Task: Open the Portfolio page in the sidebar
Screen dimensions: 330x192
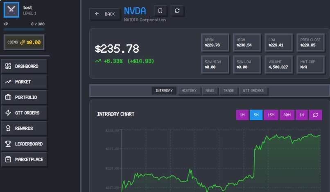Action: tap(24, 97)
